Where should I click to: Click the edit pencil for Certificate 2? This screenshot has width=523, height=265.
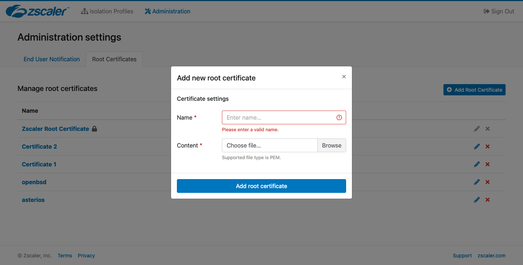(477, 146)
